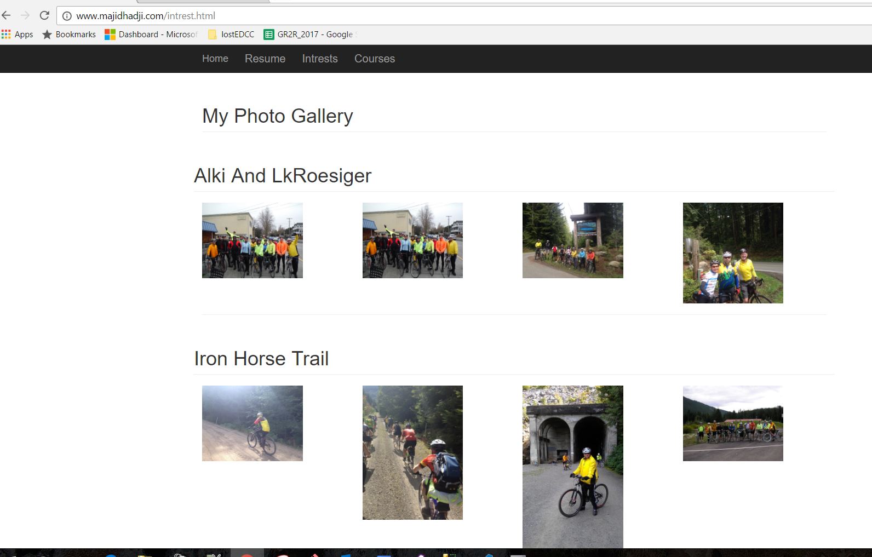Open second Alki street group photo
Viewport: 872px width, 557px height.
[412, 240]
